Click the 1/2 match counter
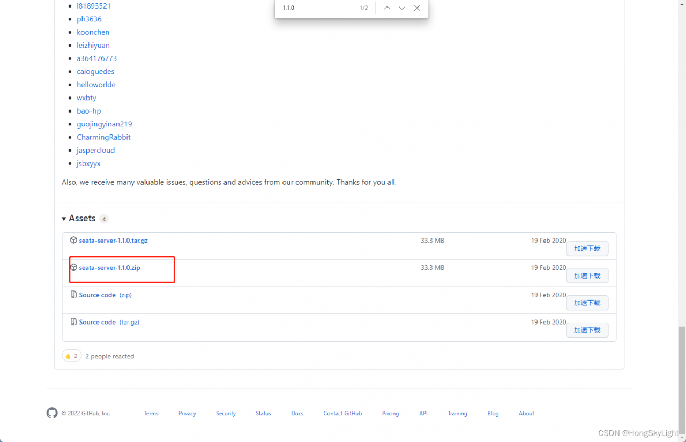The height and width of the screenshot is (442, 686). click(x=363, y=8)
